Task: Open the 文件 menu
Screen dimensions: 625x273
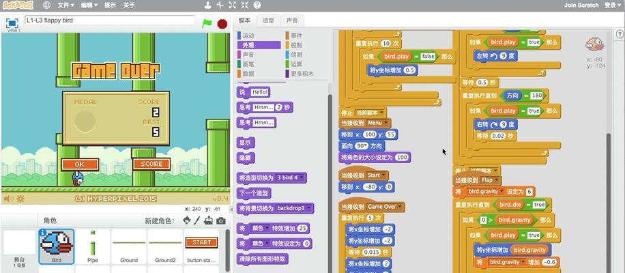Action: click(66, 5)
